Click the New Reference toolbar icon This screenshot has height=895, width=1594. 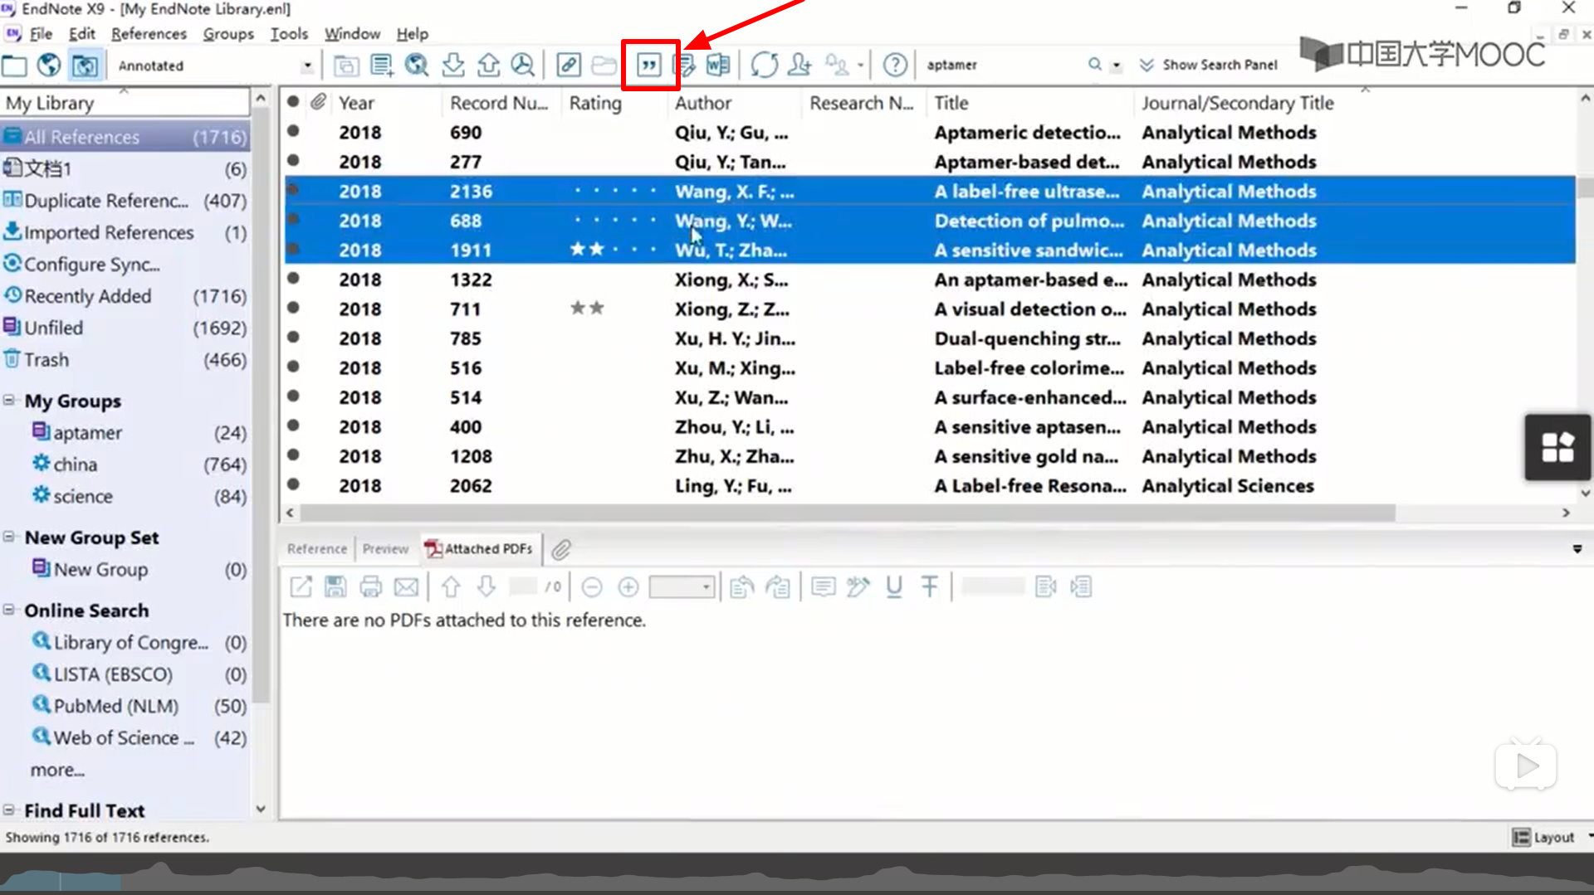tap(381, 65)
